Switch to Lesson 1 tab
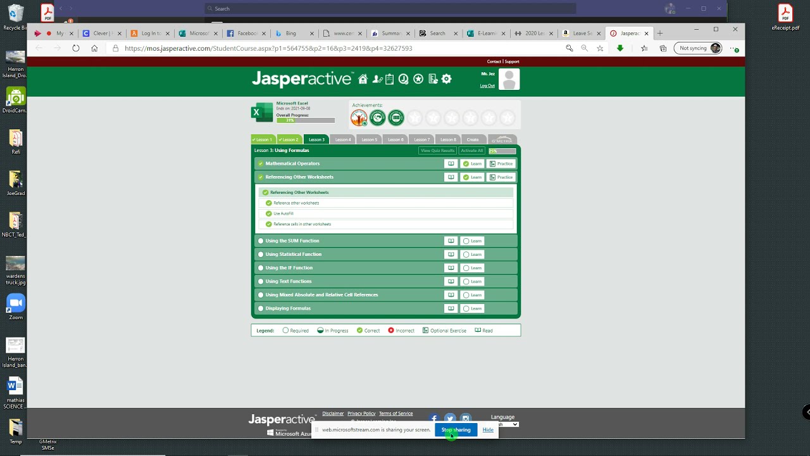 point(263,139)
